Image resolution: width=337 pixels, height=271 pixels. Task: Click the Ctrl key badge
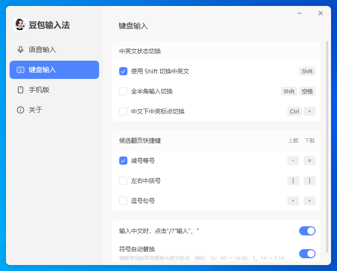pyautogui.click(x=295, y=111)
